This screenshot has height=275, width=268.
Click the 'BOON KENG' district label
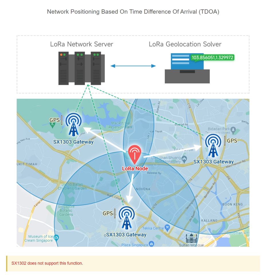coord(232,204)
